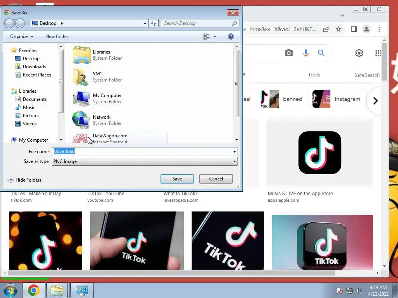Open TikTok image held by thumb
398x298 pixels.
pos(137,241)
